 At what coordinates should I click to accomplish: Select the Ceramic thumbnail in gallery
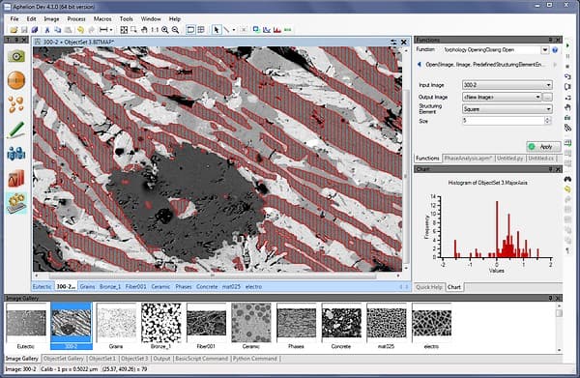click(x=251, y=326)
